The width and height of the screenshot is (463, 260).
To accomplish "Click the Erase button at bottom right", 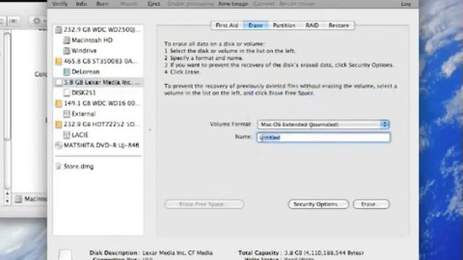I will coord(371,204).
